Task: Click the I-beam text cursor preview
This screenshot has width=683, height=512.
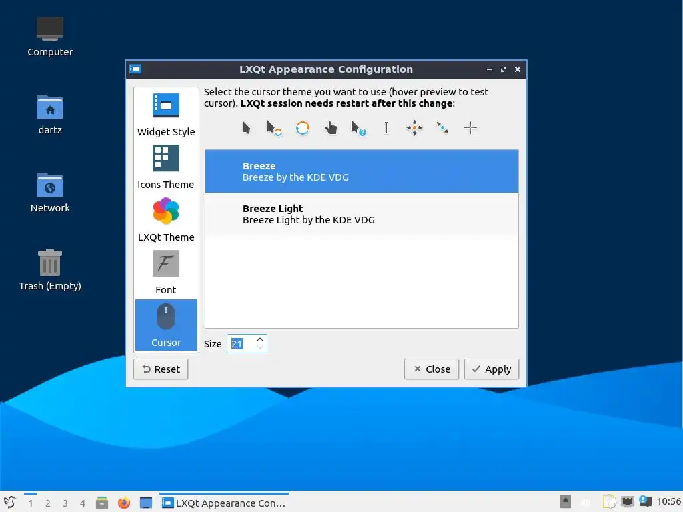Action: (x=386, y=128)
